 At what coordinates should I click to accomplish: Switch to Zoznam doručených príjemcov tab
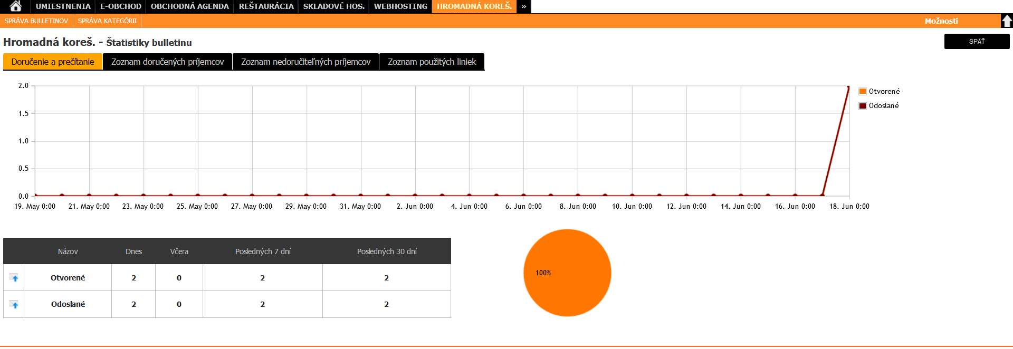pyautogui.click(x=167, y=62)
